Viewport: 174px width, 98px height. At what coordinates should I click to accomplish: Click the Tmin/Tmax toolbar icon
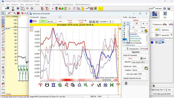(22, 8)
